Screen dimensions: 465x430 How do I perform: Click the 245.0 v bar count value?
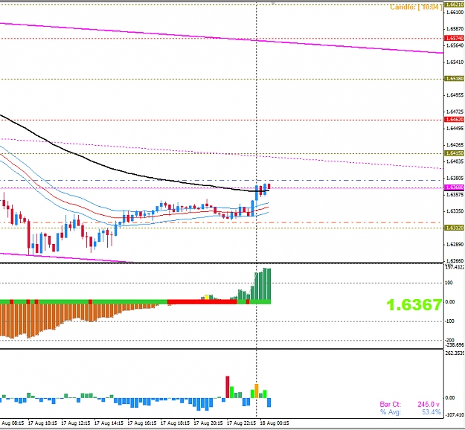pyautogui.click(x=429, y=404)
